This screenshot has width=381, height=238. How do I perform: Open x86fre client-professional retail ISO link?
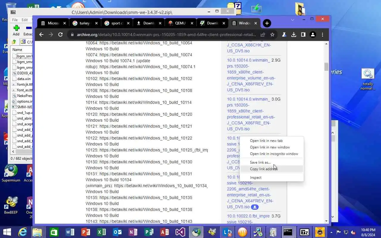pyautogui.click(x=251, y=114)
